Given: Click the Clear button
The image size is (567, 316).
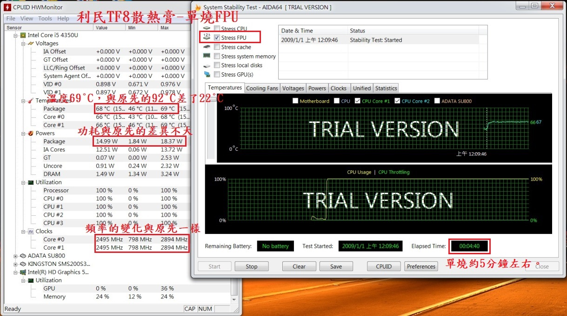Looking at the screenshot, I should (299, 266).
